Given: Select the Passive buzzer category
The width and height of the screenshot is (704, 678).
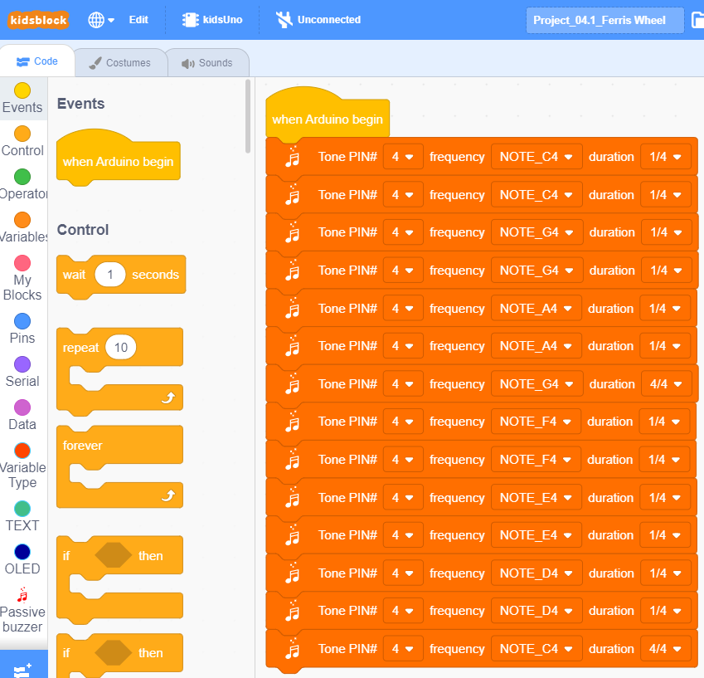Looking at the screenshot, I should click(x=22, y=610).
